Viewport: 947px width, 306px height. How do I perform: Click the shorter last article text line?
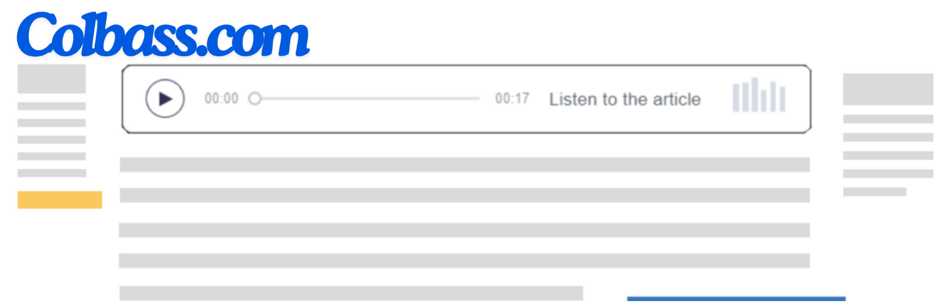point(351,293)
